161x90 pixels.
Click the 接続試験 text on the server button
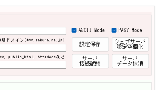click(x=90, y=64)
